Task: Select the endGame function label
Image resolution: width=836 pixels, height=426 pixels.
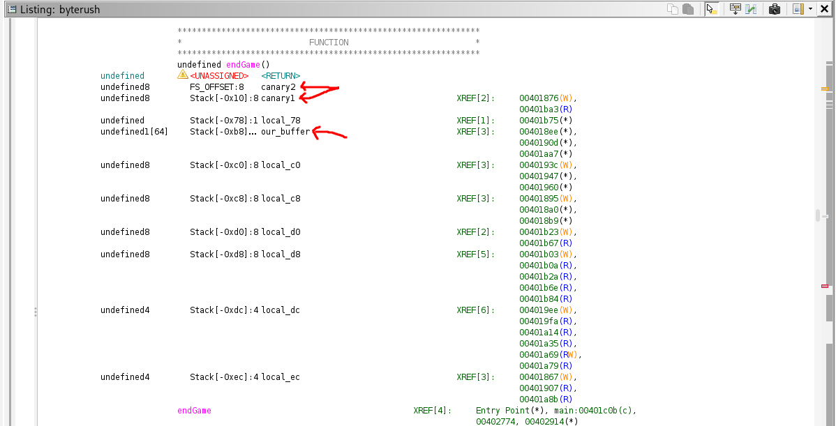Action: click(193, 410)
